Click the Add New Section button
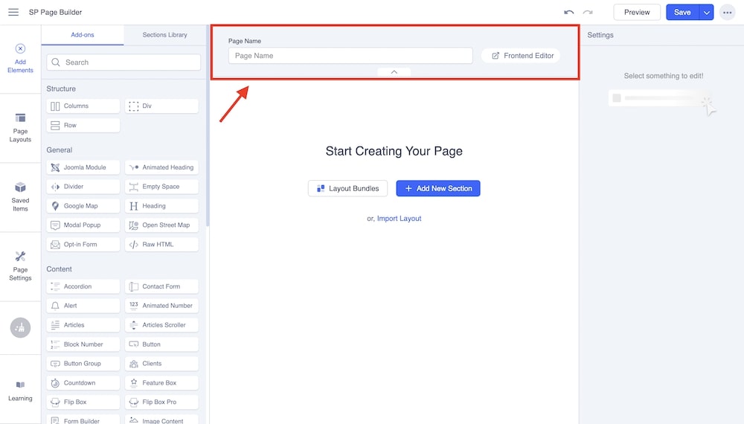 pyautogui.click(x=437, y=188)
